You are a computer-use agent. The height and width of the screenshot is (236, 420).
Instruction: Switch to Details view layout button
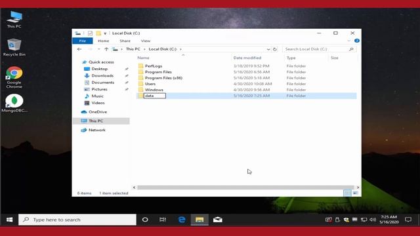tap(347, 193)
